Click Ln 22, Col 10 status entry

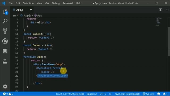point(70,94)
